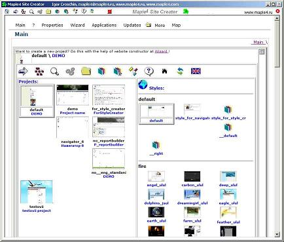Click the red stop icon in top toolbar
Screen dimensions: 284x242
(x=110, y=12)
